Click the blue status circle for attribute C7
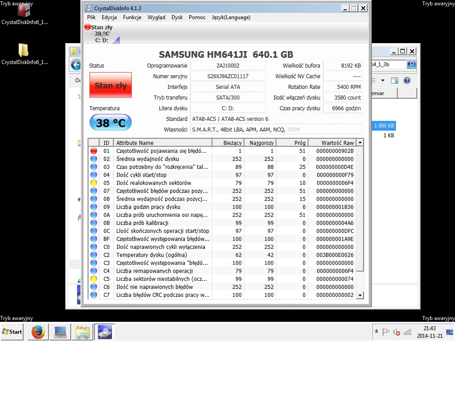Screen dimensions: 455x400 93,295
